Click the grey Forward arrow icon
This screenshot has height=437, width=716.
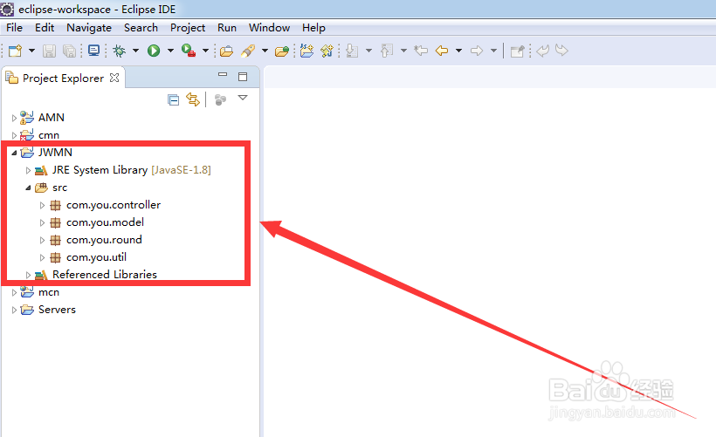pos(476,51)
